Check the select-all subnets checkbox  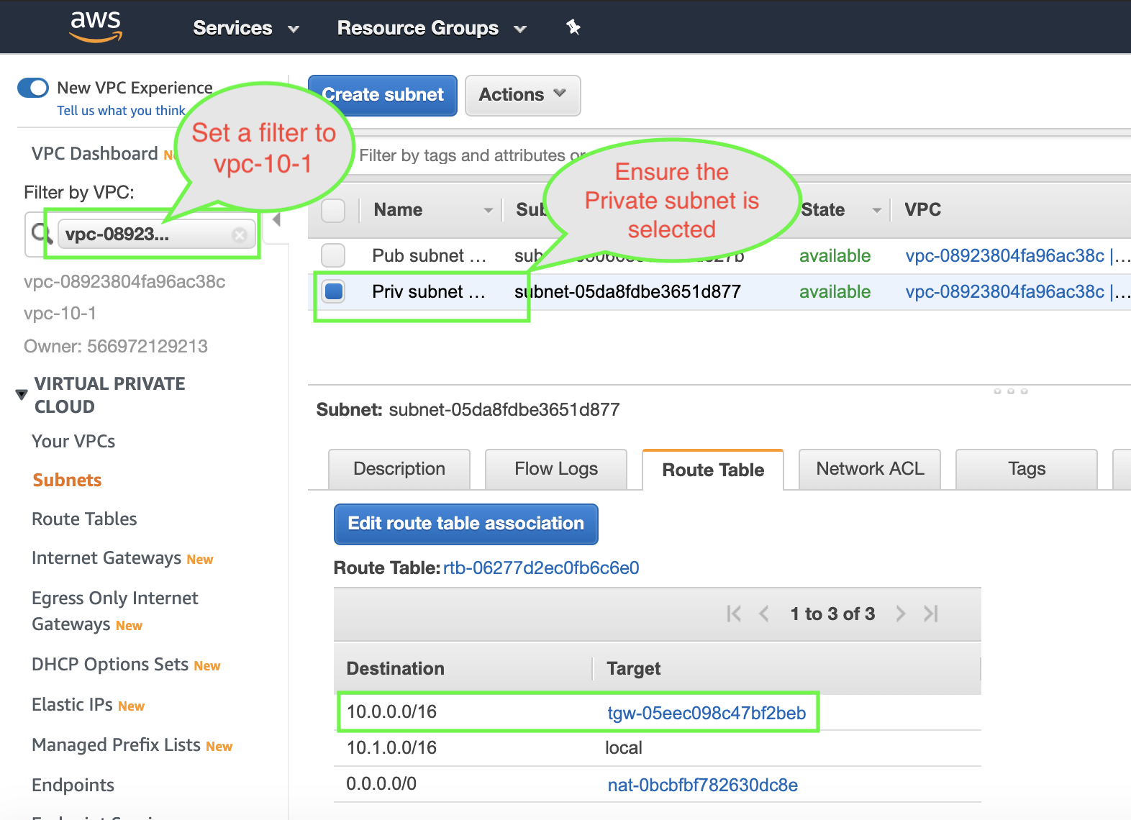click(333, 210)
